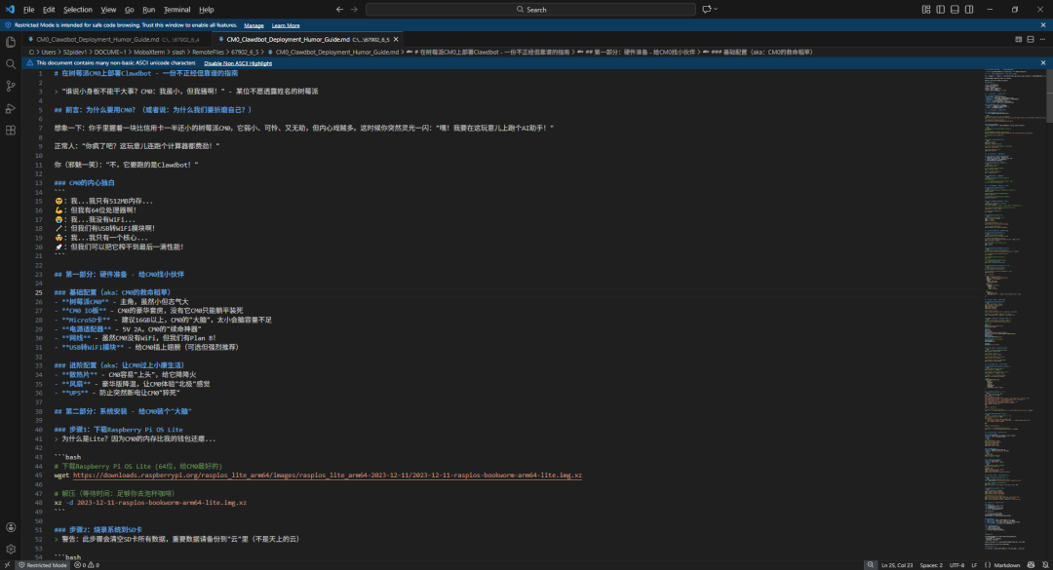Click Restricted Mode status bar item
1053x570 pixels.
pyautogui.click(x=42, y=564)
